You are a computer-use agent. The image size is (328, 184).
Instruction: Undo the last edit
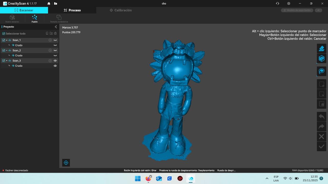322,116
